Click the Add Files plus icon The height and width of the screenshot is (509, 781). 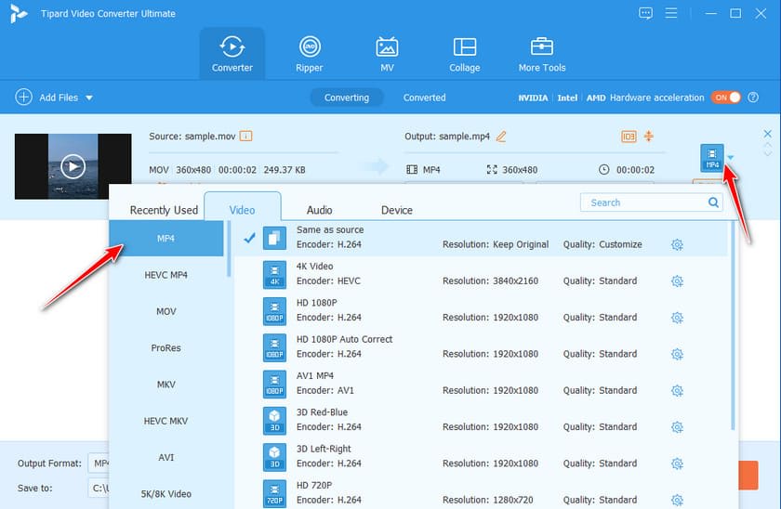coord(23,97)
